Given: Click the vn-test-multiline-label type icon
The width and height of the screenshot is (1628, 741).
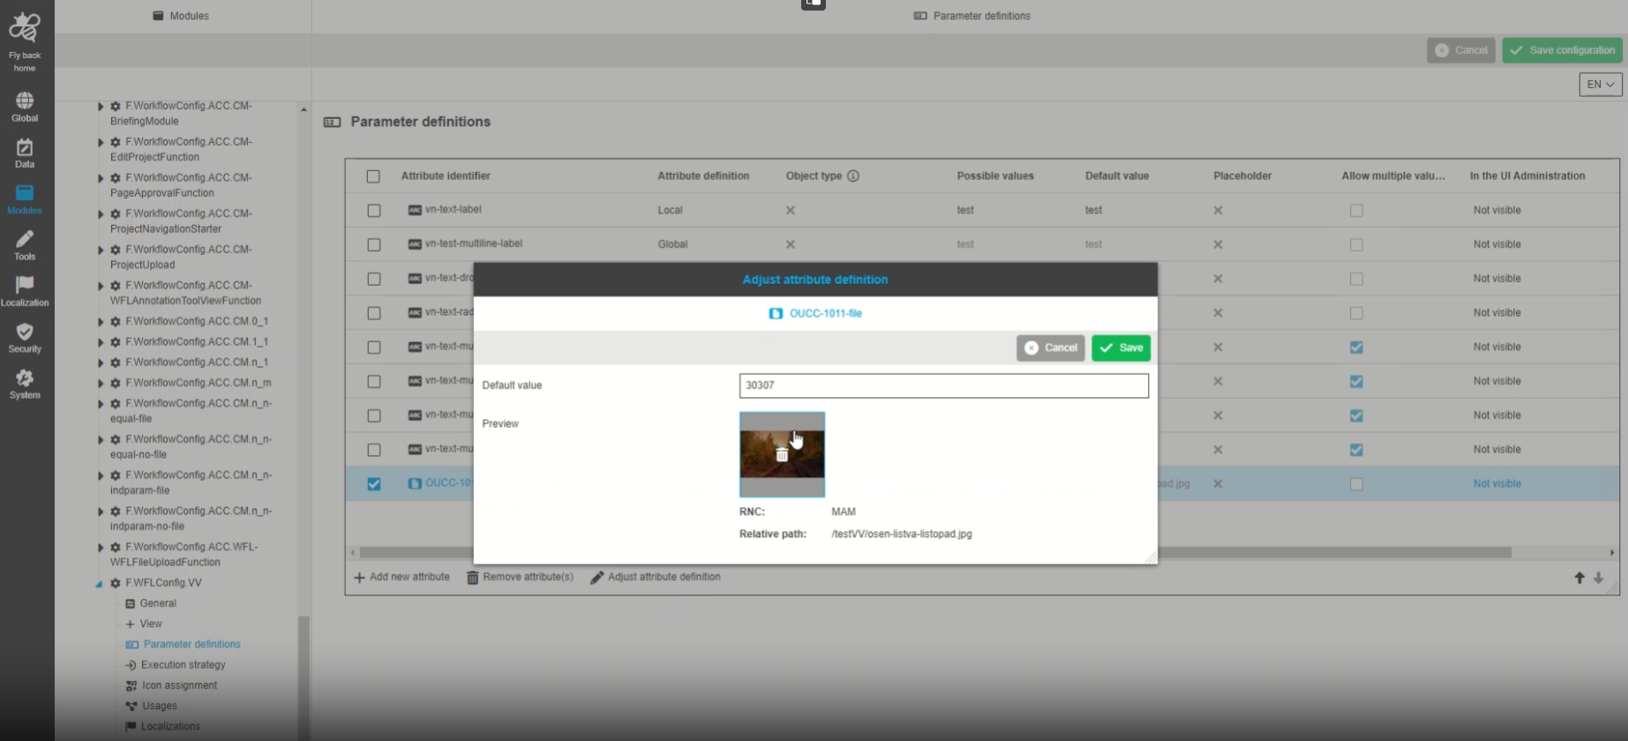Looking at the screenshot, I should click(415, 244).
